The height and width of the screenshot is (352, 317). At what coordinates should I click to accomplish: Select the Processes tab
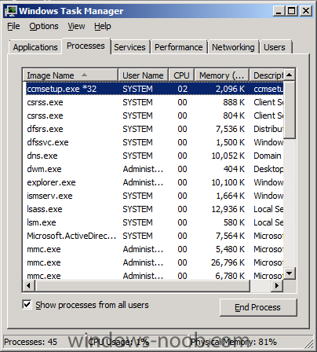(x=86, y=46)
